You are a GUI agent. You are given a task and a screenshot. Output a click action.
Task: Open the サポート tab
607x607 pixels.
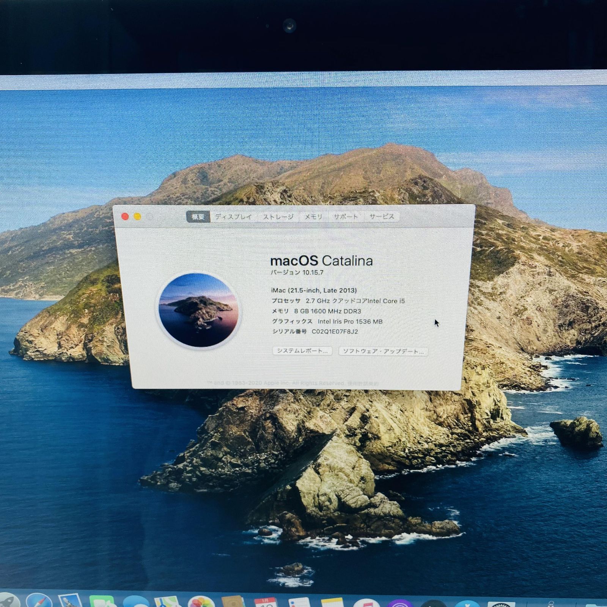coord(346,217)
